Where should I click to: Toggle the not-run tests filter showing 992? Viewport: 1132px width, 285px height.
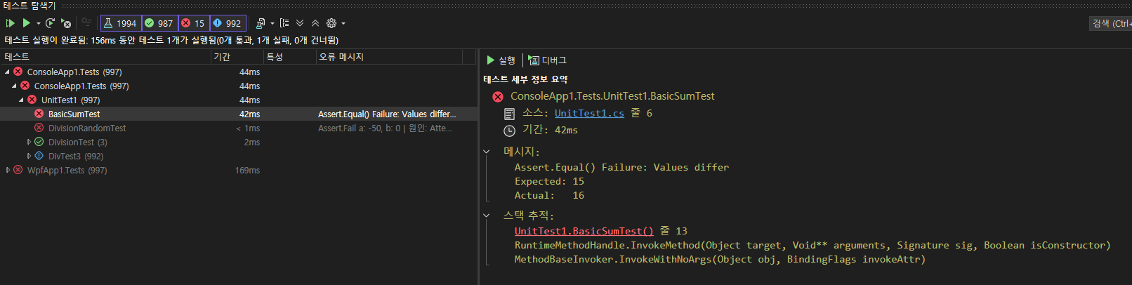click(228, 23)
